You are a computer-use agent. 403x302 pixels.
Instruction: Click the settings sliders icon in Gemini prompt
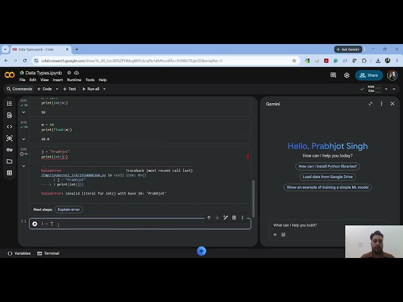[283, 235]
